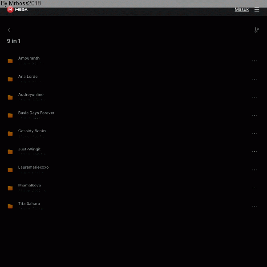
Task: Open more options for Audreyonline
Action: pyautogui.click(x=255, y=97)
